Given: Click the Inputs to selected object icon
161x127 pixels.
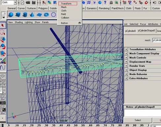Looking at the screenshot, I should coord(154,3).
